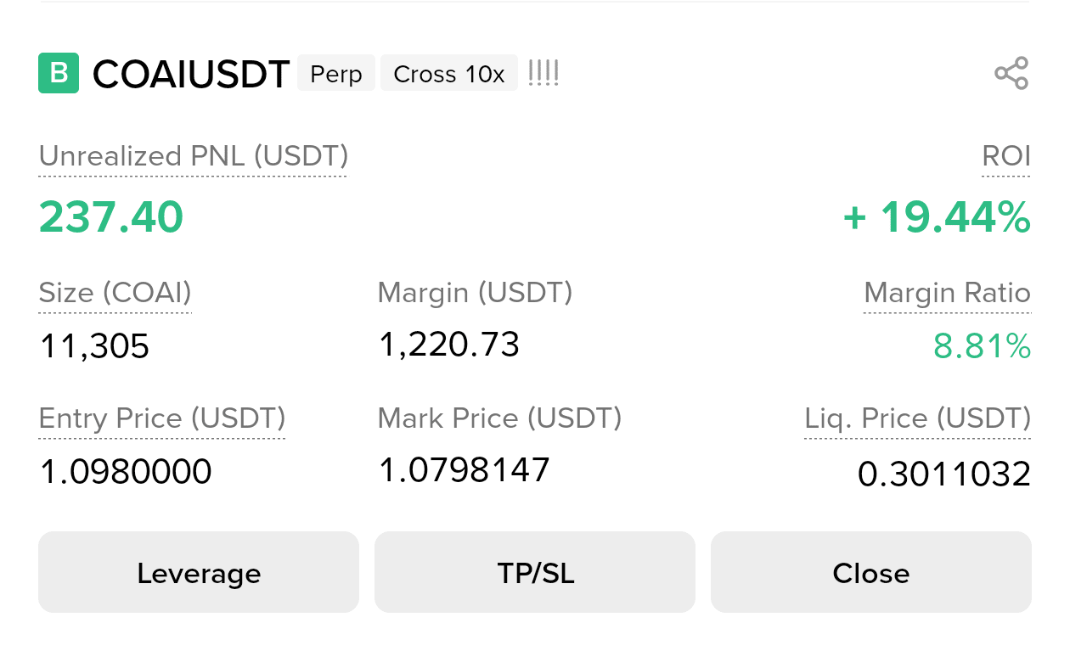Open the Size (COAI) label tooltip
1070x651 pixels.
tap(115, 293)
